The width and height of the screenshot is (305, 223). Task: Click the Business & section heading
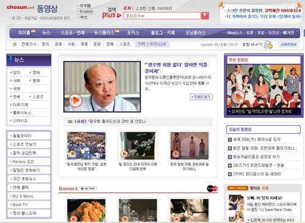68,189
